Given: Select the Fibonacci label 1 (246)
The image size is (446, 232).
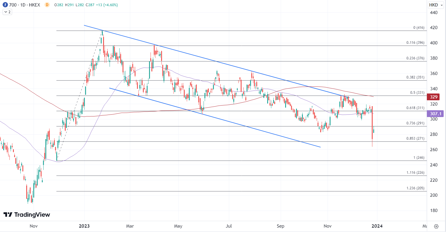Looking at the screenshot, I should [x=419, y=158].
